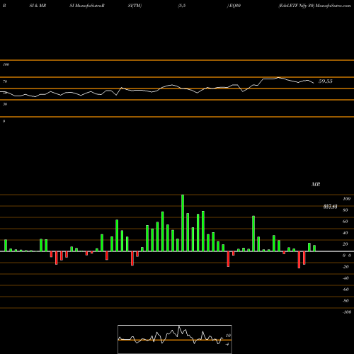Viewport: 354px width, 354px height.
Task: Click the 'SI(TM)' header text
Action: [135, 6]
